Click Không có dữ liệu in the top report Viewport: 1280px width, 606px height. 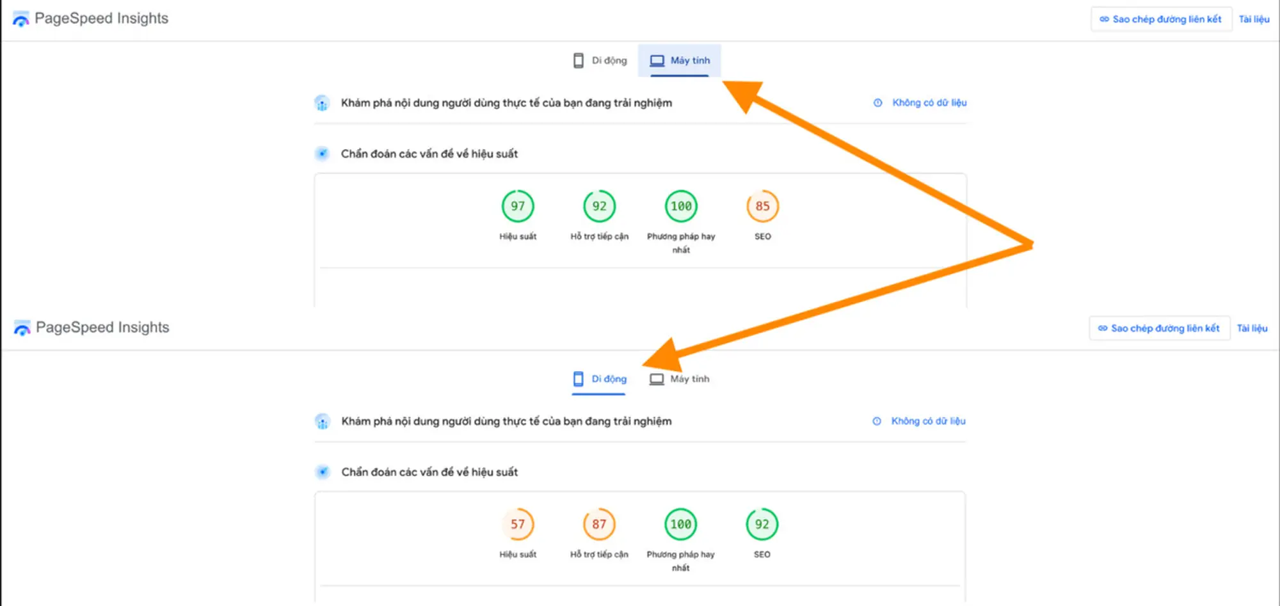(929, 102)
